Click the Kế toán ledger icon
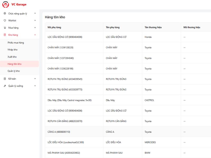This screenshot has width=211, height=158. tap(5, 79)
